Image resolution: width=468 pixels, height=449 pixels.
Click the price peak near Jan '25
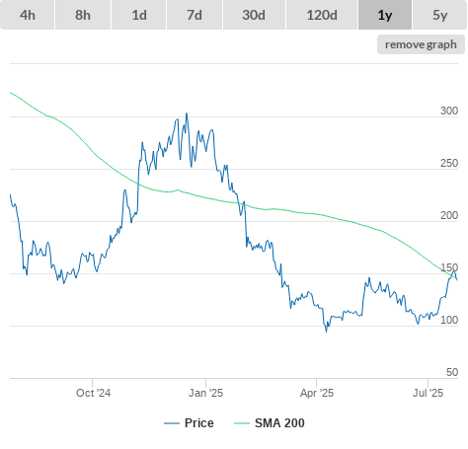187,113
